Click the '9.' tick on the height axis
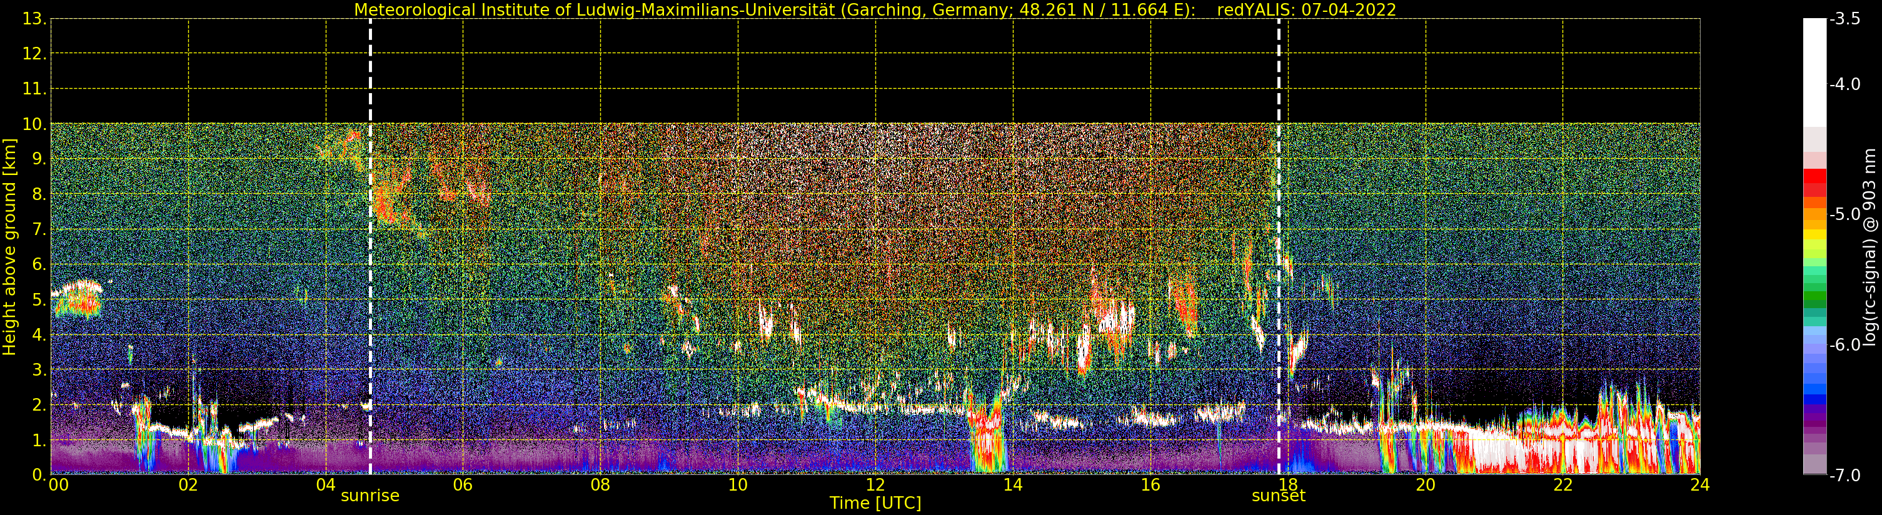The height and width of the screenshot is (515, 1882). pyautogui.click(x=39, y=159)
